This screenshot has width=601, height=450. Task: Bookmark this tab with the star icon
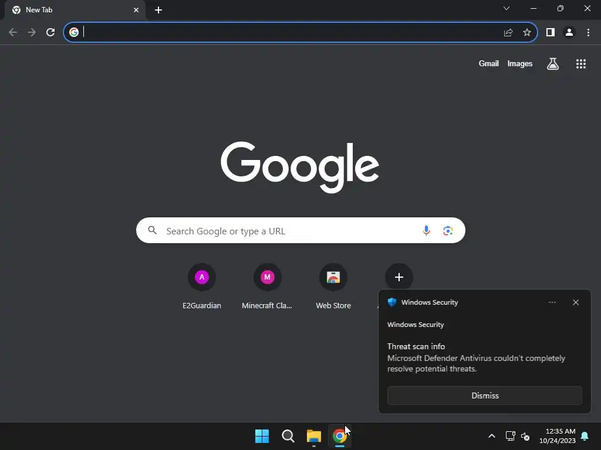tap(527, 33)
